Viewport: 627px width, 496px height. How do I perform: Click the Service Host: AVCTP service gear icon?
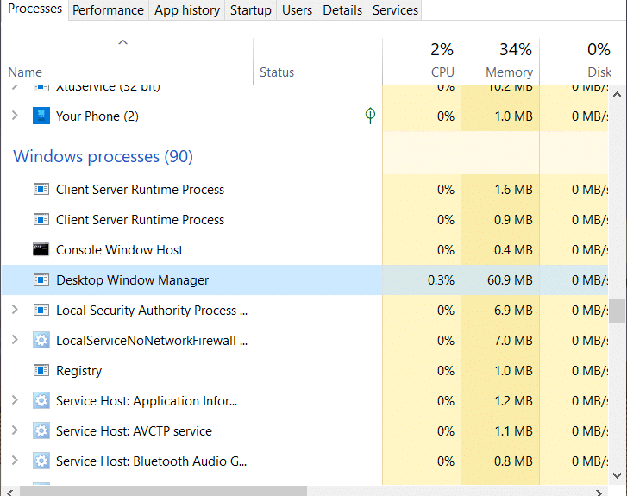[41, 431]
